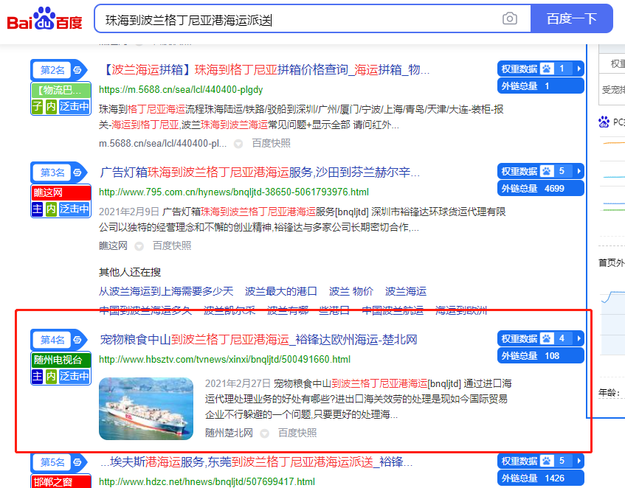The width and height of the screenshot is (625, 488).
Task: Click the green 随州电视台 site tag
Action: coord(61,360)
